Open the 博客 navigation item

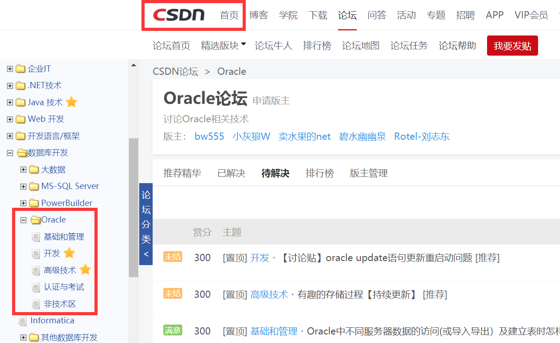259,15
